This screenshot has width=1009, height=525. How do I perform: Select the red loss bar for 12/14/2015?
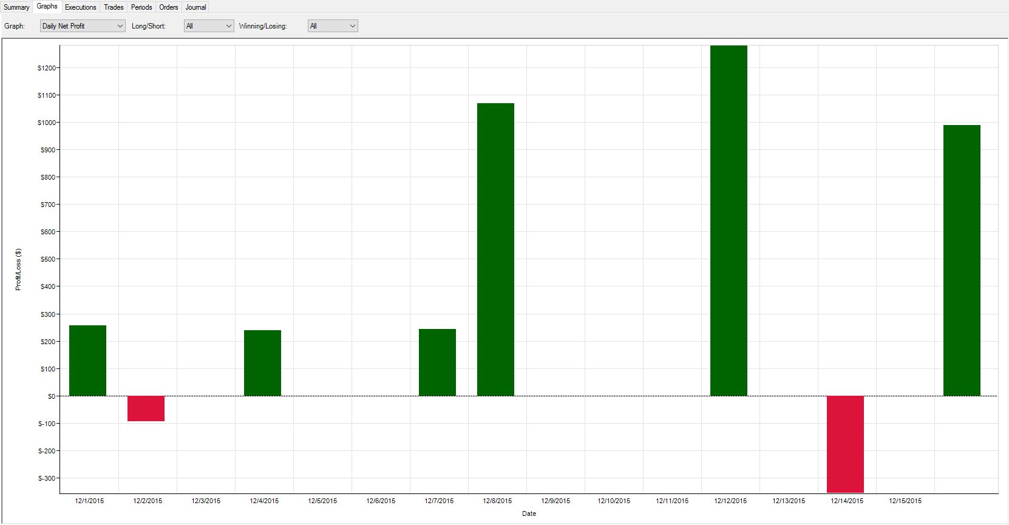[x=845, y=444]
